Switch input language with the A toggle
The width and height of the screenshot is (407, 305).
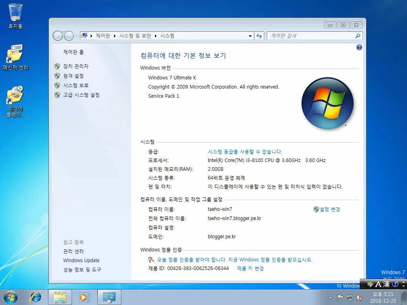point(379,284)
